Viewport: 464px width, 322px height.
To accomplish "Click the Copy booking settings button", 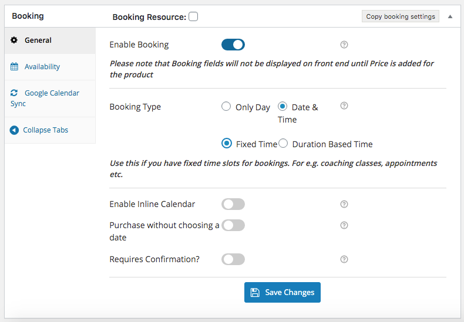I will pos(401,16).
